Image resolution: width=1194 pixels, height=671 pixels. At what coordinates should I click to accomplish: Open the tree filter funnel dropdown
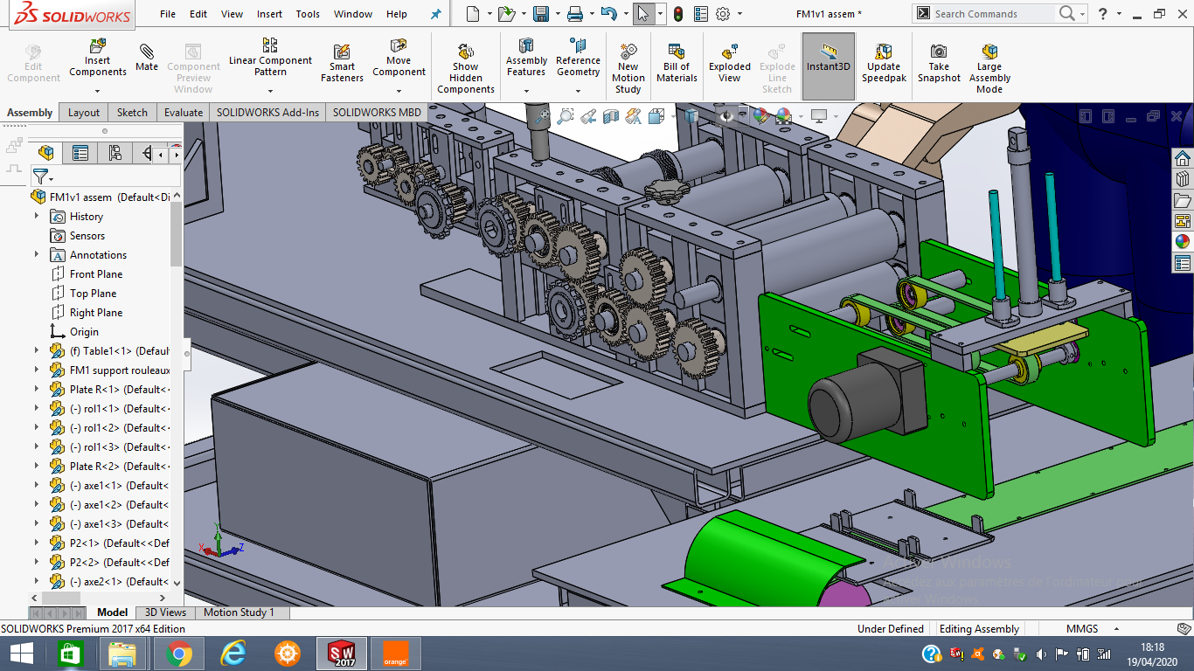click(x=42, y=176)
